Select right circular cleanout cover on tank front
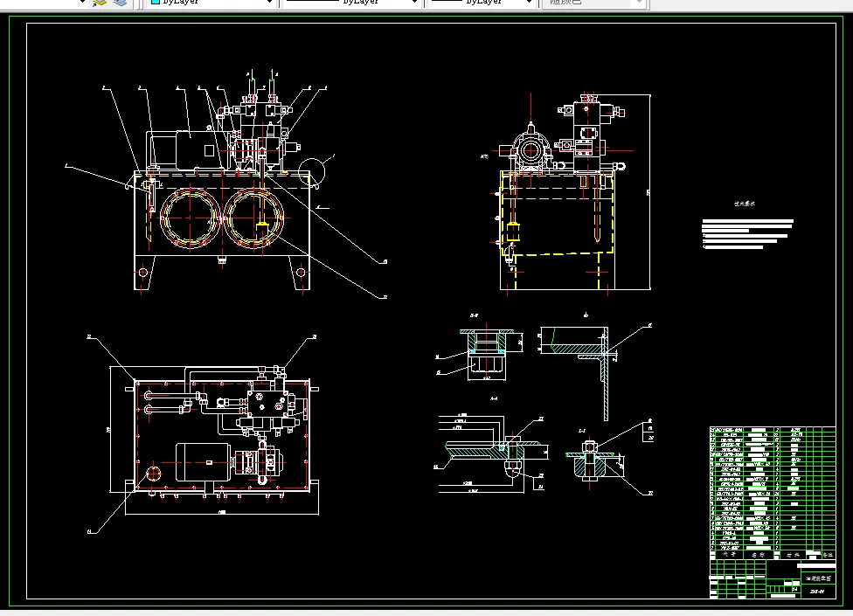Image resolution: width=853 pixels, height=616 pixels. click(254, 218)
